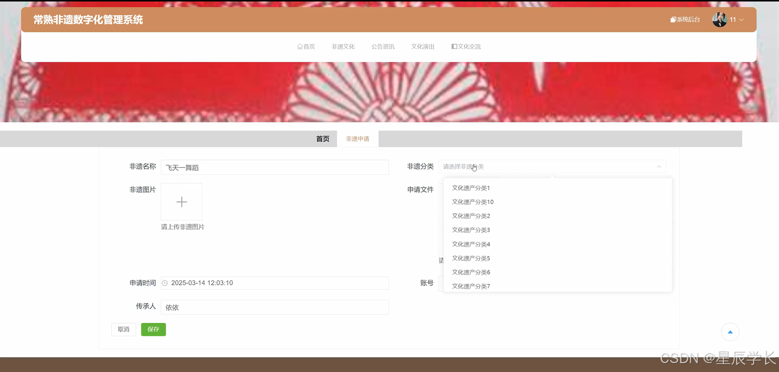Collapse the 非遗分类 dropdown arrow

coord(659,166)
